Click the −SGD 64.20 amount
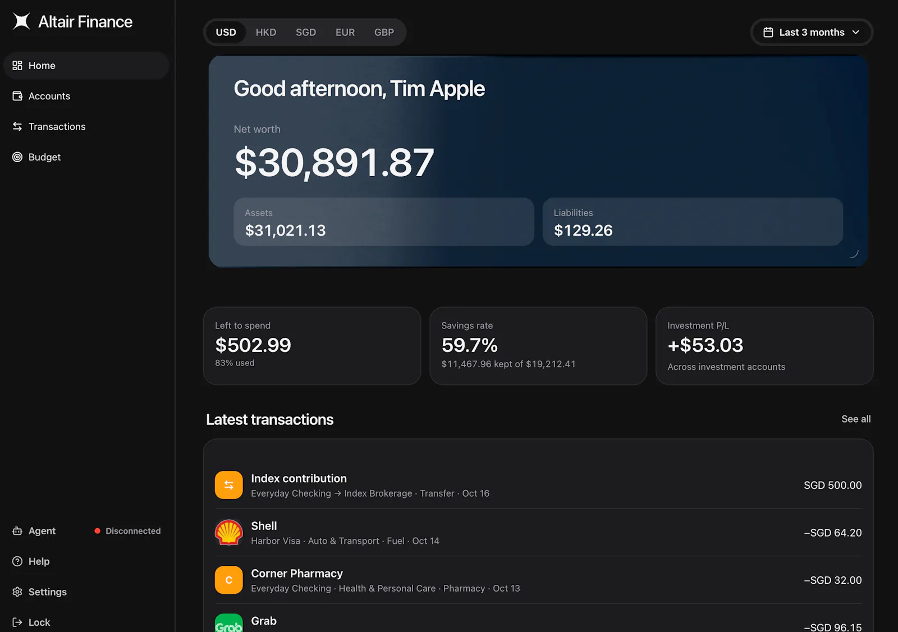The width and height of the screenshot is (898, 632). point(833,533)
